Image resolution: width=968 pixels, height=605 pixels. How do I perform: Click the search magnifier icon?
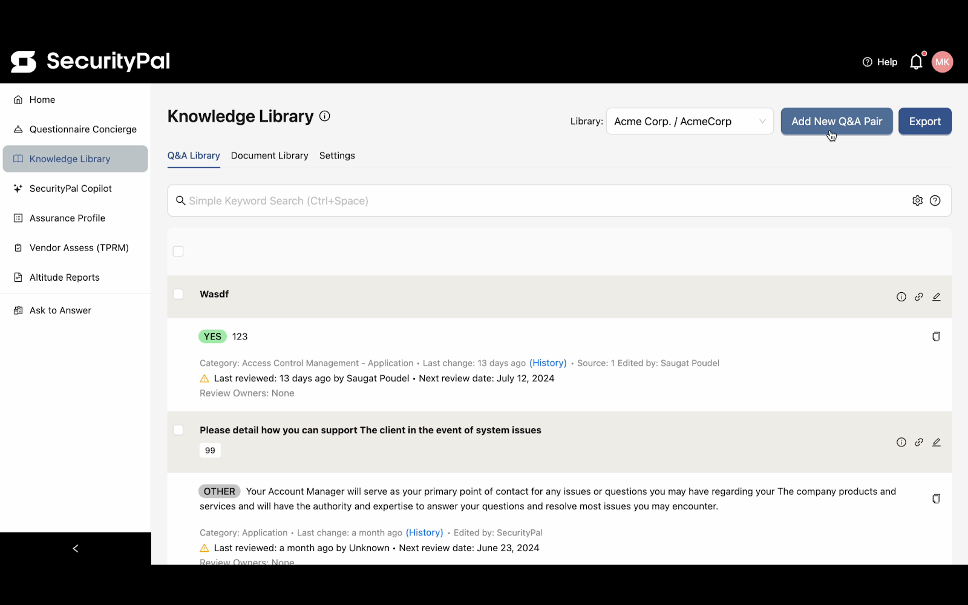pos(180,201)
